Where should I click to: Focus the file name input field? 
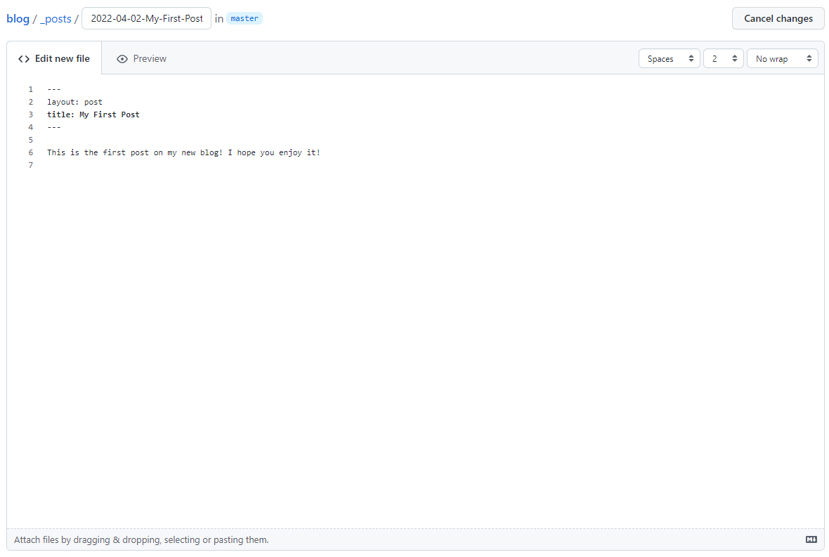click(146, 19)
